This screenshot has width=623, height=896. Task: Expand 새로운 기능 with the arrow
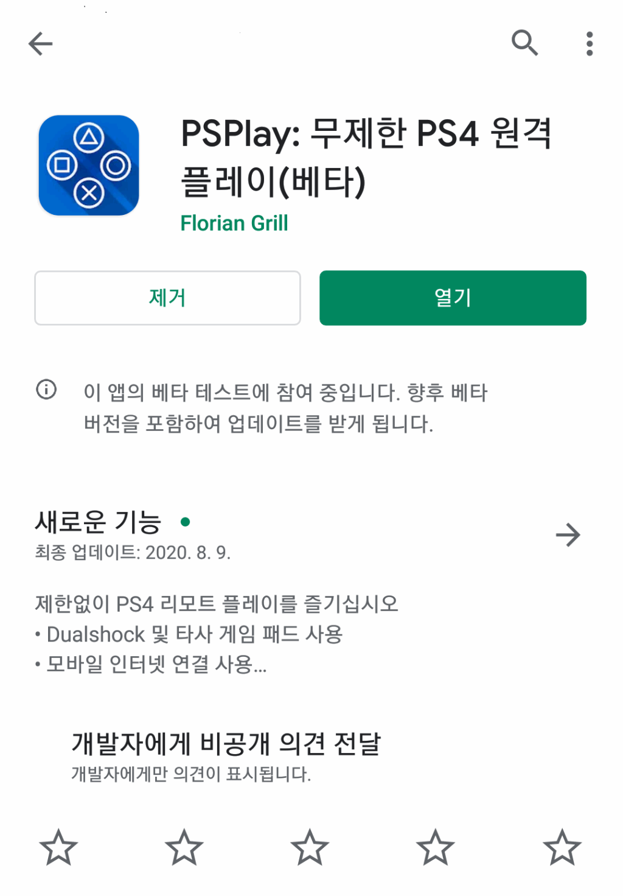568,535
